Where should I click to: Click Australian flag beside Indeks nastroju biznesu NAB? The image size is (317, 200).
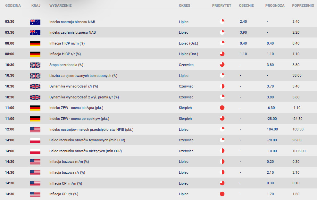(x=35, y=22)
